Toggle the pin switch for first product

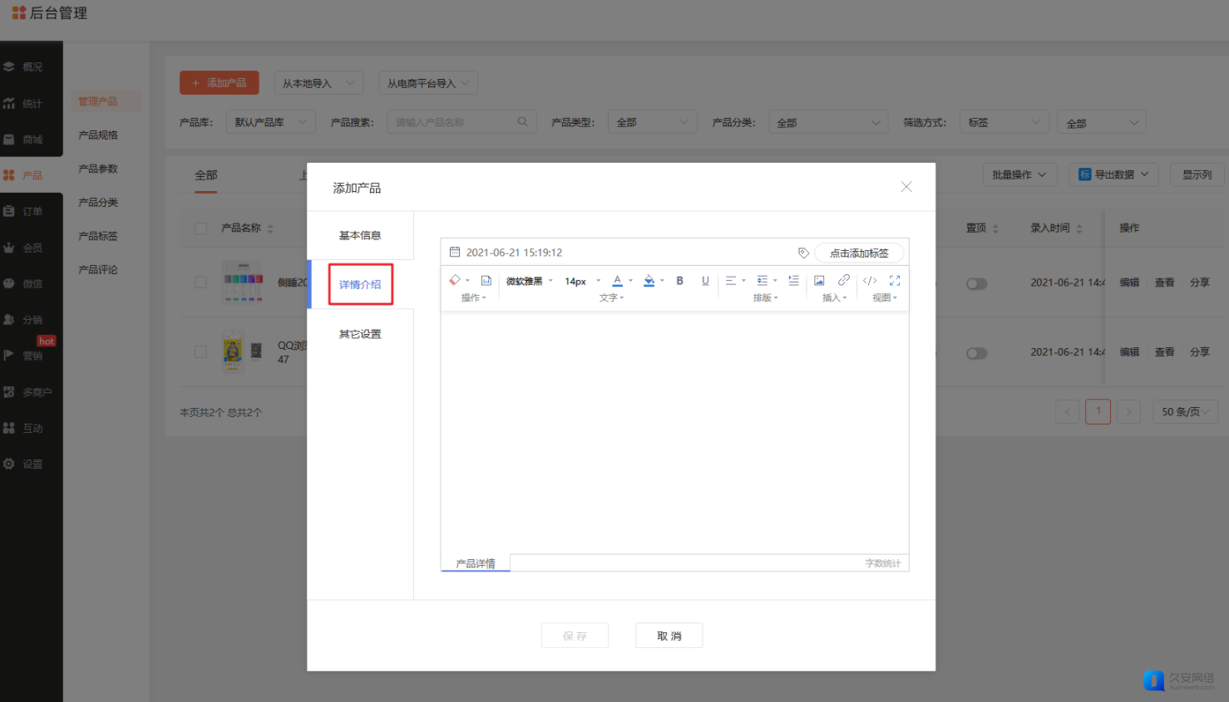(x=976, y=283)
